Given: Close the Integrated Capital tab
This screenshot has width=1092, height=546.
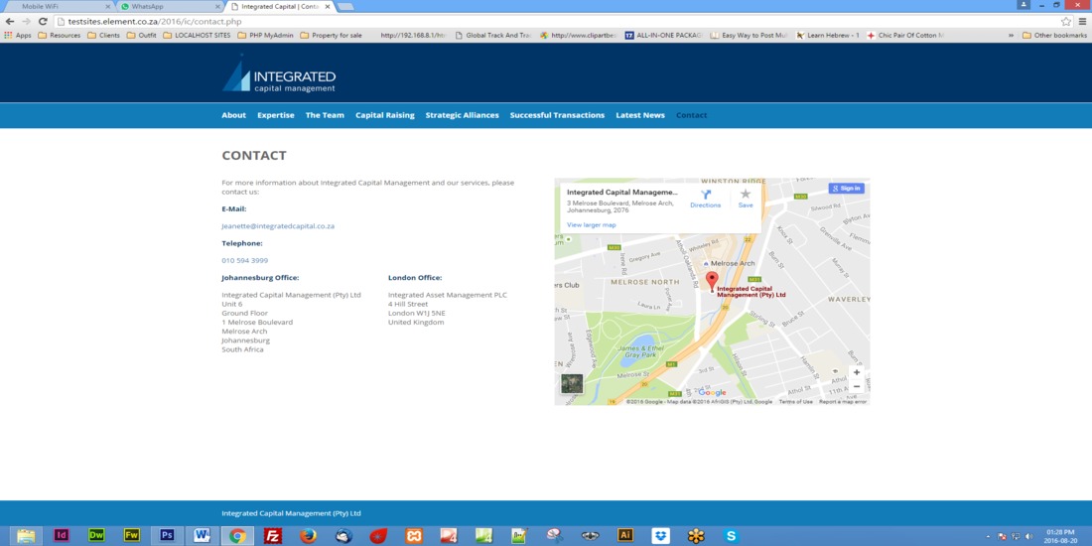Looking at the screenshot, I should pyautogui.click(x=328, y=6).
